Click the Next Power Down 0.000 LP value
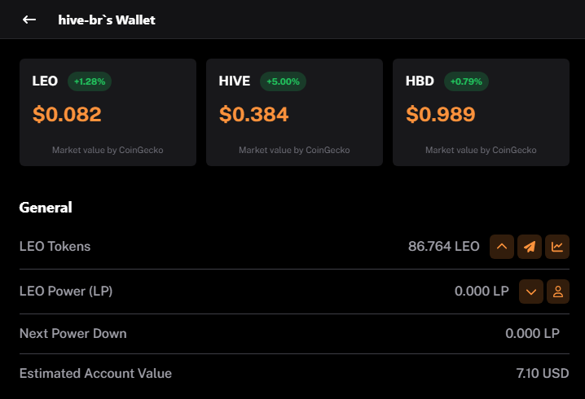 pyautogui.click(x=532, y=333)
